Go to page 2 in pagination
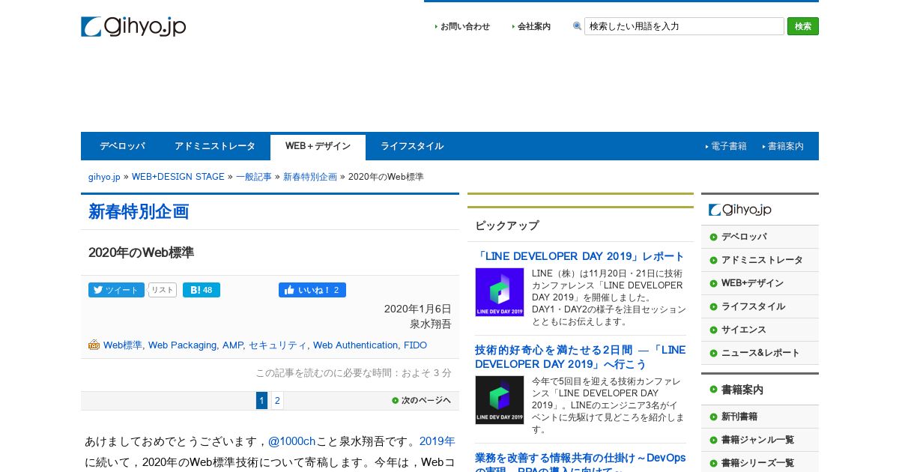899x472 pixels. coord(277,401)
